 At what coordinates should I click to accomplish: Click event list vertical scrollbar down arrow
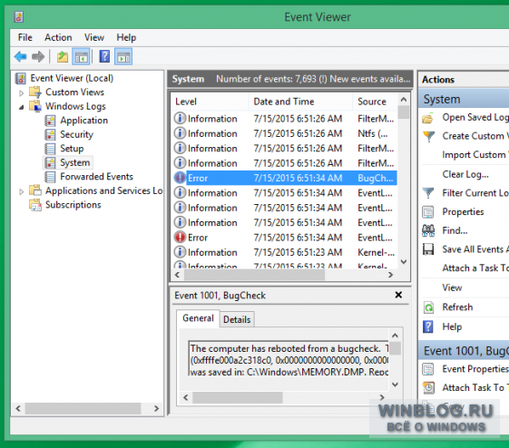404,261
